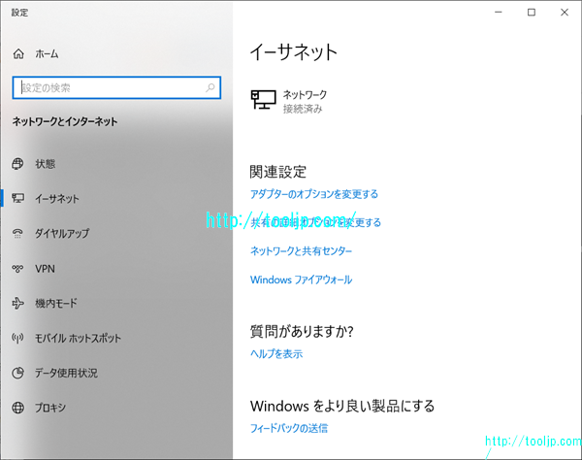
Task: Close the 設定 window
Action: [x=565, y=13]
